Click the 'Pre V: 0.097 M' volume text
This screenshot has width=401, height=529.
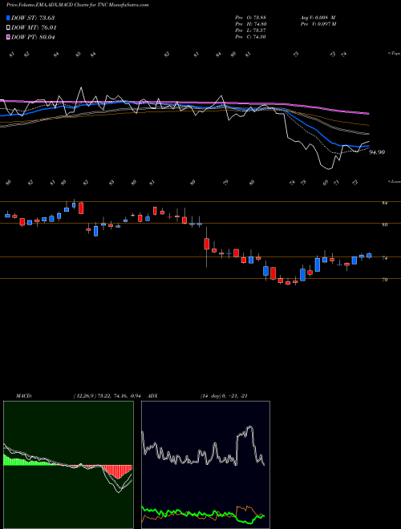tap(318, 24)
